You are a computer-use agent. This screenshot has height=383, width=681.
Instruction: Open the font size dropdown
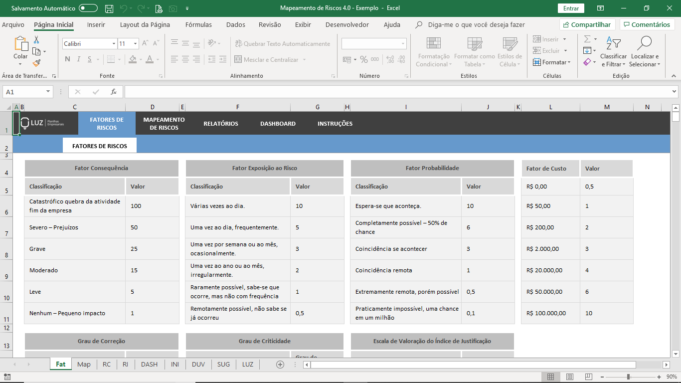pyautogui.click(x=135, y=44)
